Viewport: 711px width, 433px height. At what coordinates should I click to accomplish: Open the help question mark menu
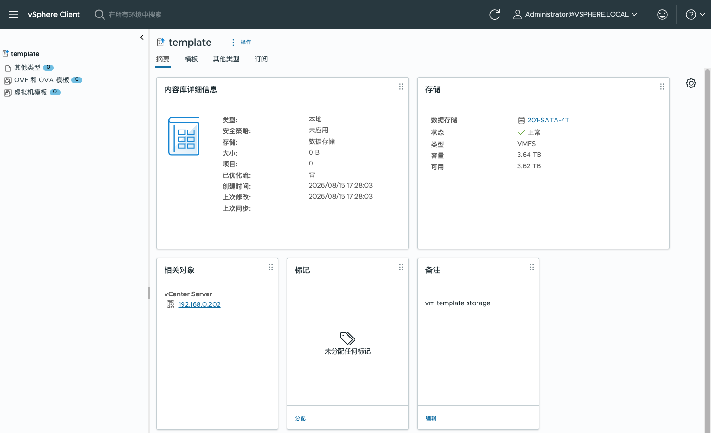695,15
